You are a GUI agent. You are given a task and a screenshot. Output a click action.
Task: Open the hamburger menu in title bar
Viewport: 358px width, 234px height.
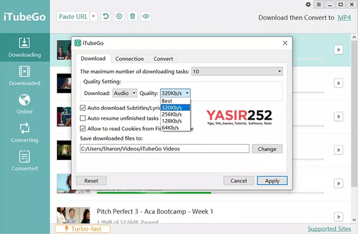pos(319,4)
